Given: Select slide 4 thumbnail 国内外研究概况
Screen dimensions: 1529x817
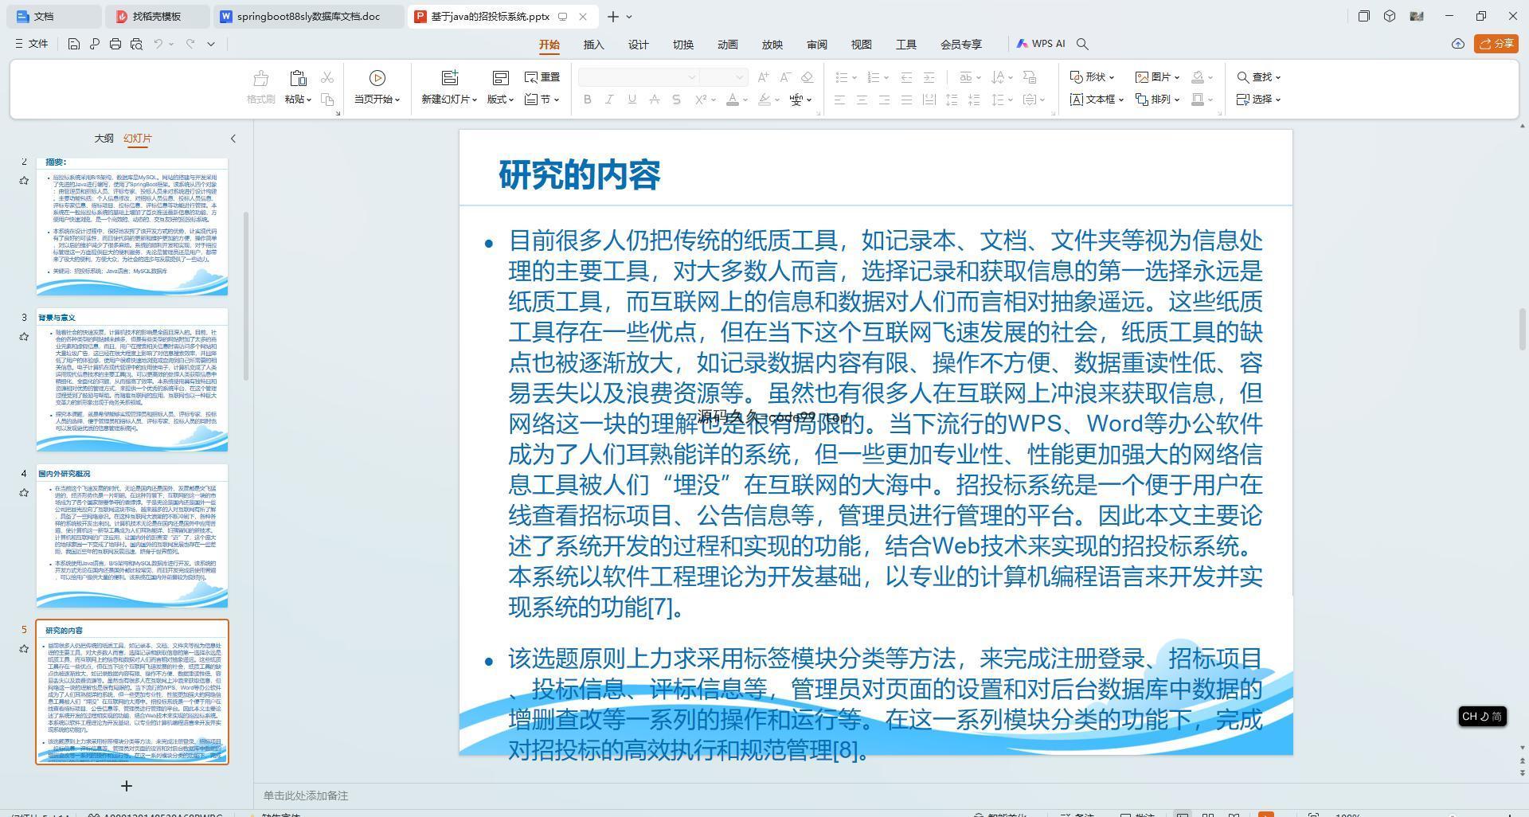Looking at the screenshot, I should pyautogui.click(x=132, y=536).
